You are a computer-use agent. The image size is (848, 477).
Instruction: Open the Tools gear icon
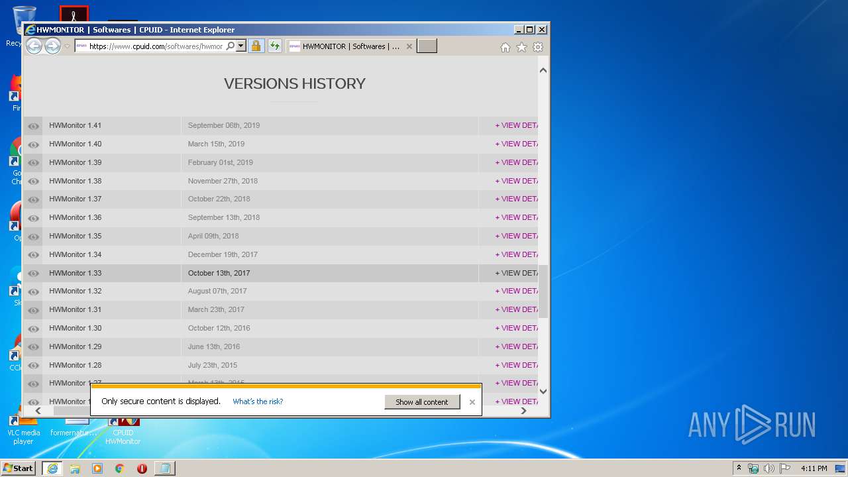point(538,47)
